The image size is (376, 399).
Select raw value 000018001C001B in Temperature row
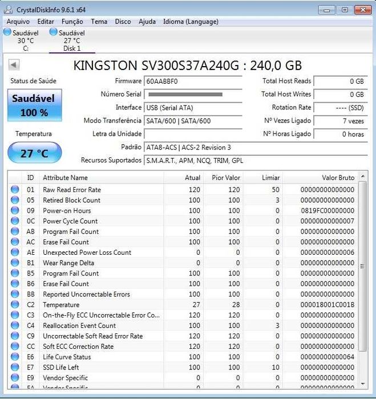point(328,304)
